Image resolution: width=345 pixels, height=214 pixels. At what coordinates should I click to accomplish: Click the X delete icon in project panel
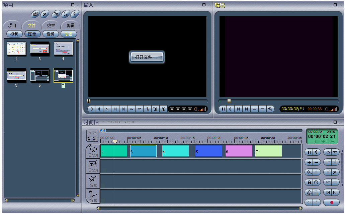point(45,14)
